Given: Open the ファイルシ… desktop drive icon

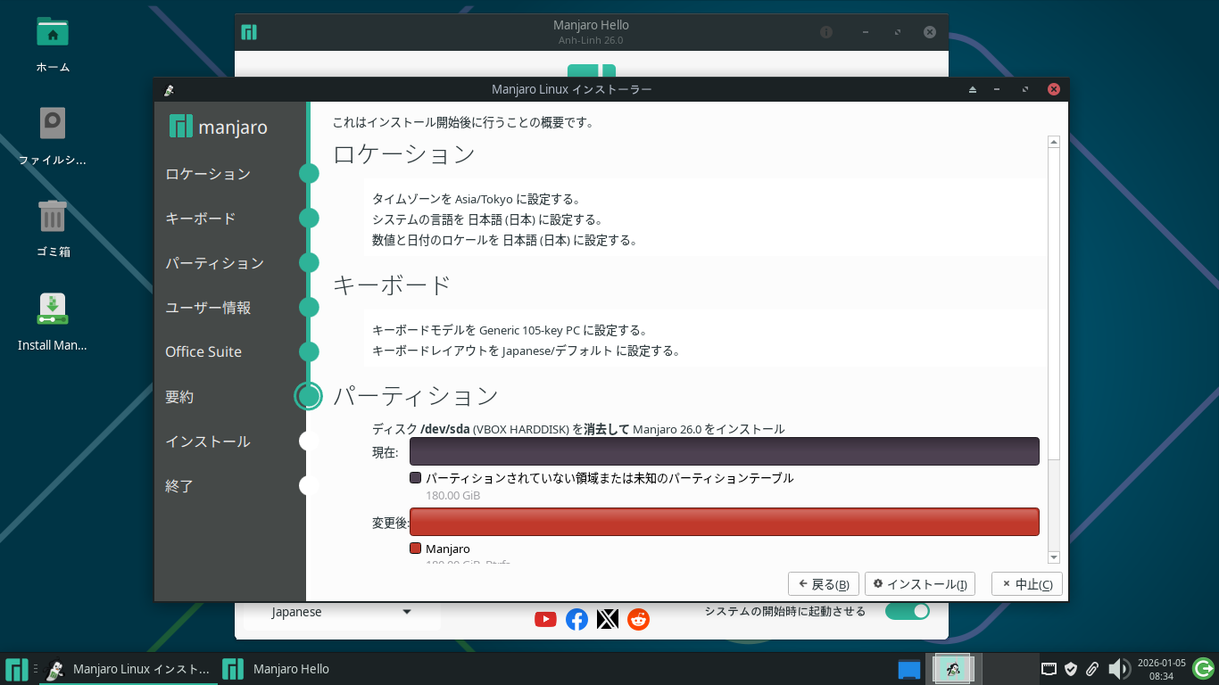Looking at the screenshot, I should [53, 124].
